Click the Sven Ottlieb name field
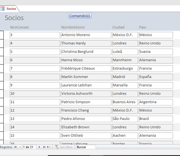The image size is (180, 156). [86, 136]
